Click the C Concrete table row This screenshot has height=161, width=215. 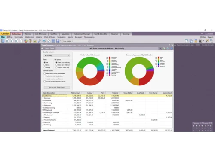107,98
